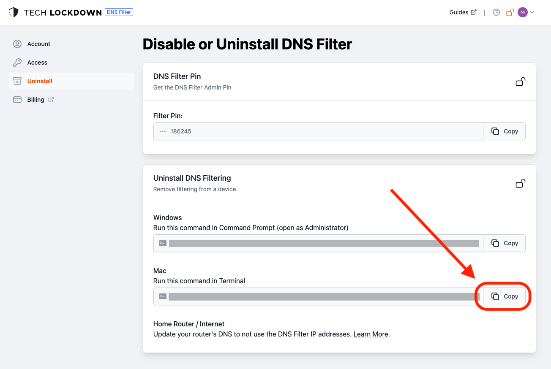Click the Account sidebar icon
This screenshot has width=551, height=369.
(x=17, y=43)
